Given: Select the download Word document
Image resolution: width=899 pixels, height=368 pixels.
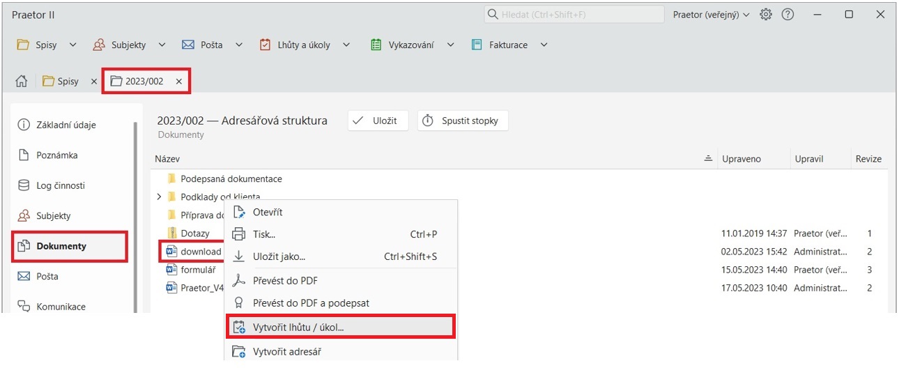Looking at the screenshot, I should tap(193, 252).
